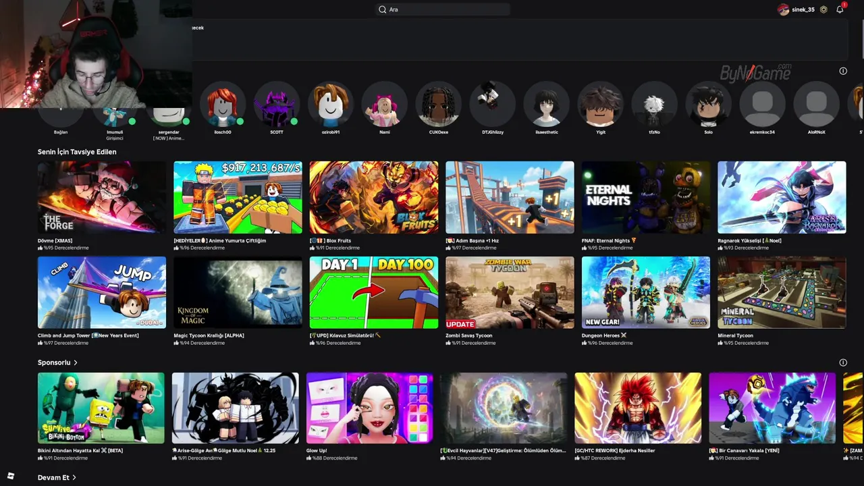Viewport: 864px width, 486px height.
Task: Open Bir Canavarı Yakala thumbnail
Action: point(772,408)
